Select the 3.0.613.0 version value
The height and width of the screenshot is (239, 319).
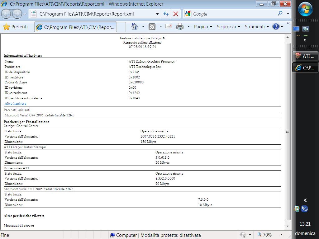(x=162, y=157)
